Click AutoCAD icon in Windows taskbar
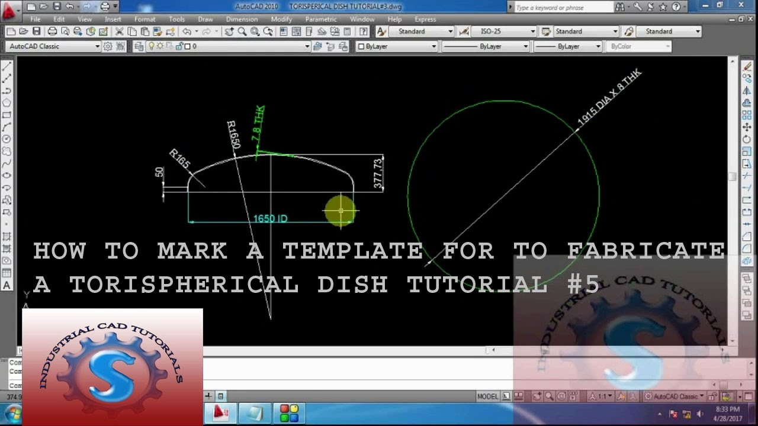The width and height of the screenshot is (758, 426). 221,412
